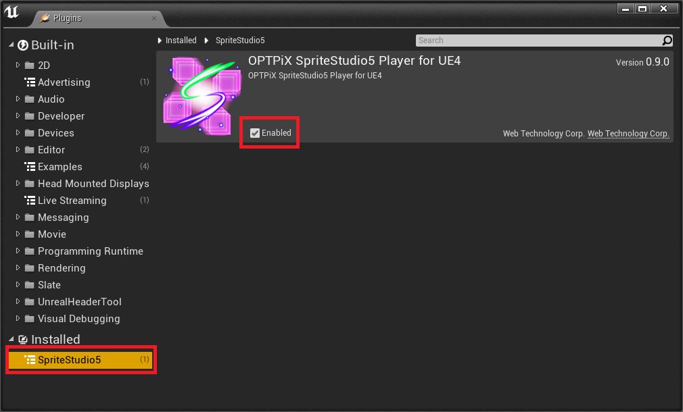Viewport: 683px width, 412px height.
Task: Click the Installed category icon
Action: [x=23, y=339]
